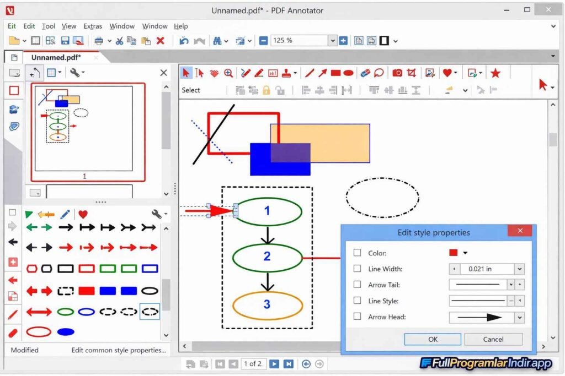Image resolution: width=565 pixels, height=376 pixels.
Task: Enable the Color checkbox in Edit style properties
Action: pyautogui.click(x=356, y=253)
